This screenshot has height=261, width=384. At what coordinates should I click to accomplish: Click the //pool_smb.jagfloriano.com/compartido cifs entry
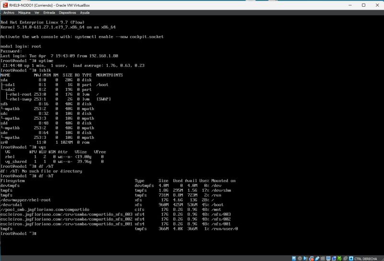[x=45, y=210]
